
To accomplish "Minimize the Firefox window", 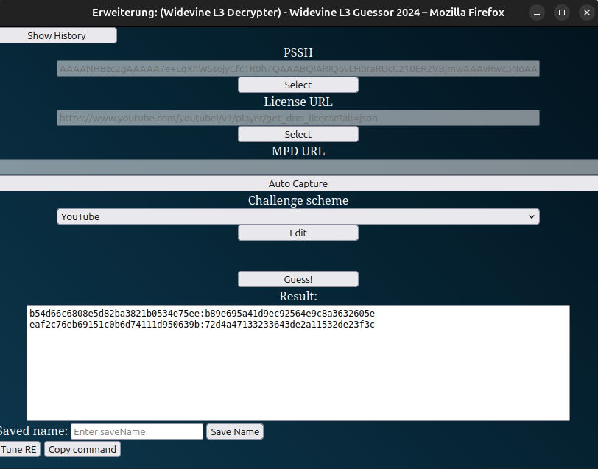I will (x=537, y=13).
